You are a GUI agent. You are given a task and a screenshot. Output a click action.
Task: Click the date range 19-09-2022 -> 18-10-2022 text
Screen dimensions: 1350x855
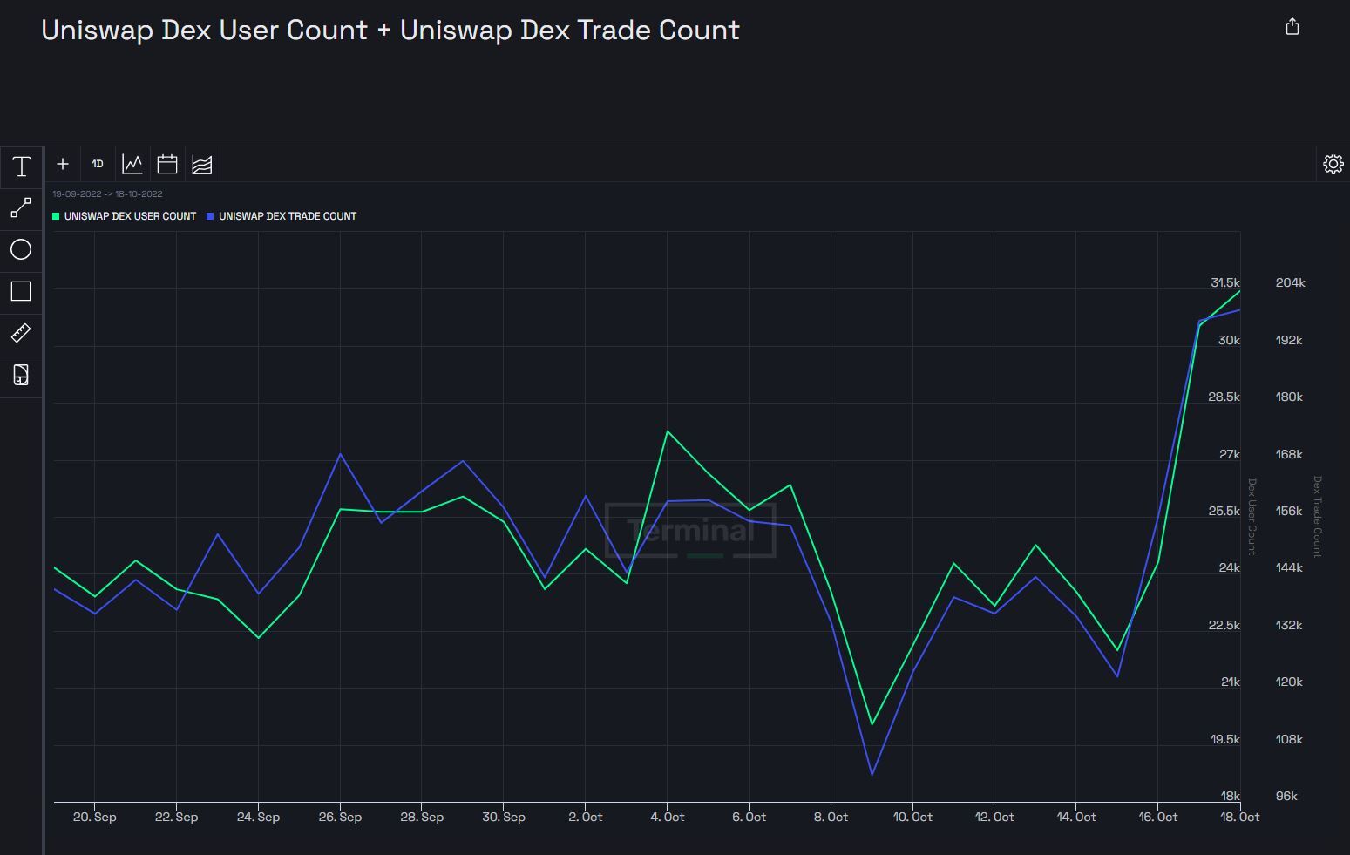pyautogui.click(x=107, y=194)
